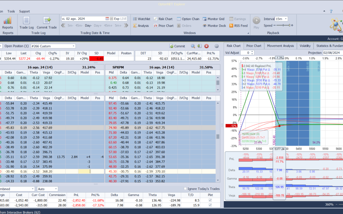This screenshot has height=214, width=343.
Task: Click the calendar icon in trading date field
Action: [107, 19]
